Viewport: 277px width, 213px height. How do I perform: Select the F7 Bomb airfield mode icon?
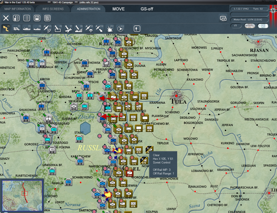(x=68, y=28)
